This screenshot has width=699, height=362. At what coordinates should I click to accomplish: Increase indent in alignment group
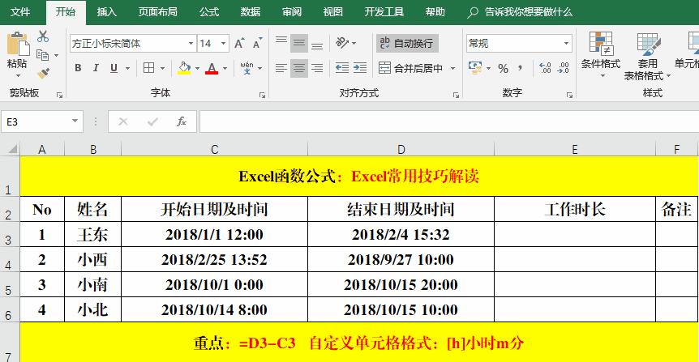pos(360,68)
